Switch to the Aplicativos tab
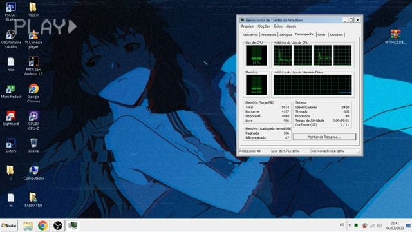The height and width of the screenshot is (232, 412). pos(250,35)
